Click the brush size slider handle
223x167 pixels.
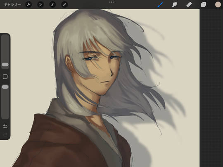tap(5, 65)
